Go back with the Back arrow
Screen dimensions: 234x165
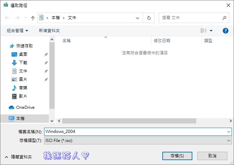tap(7, 18)
